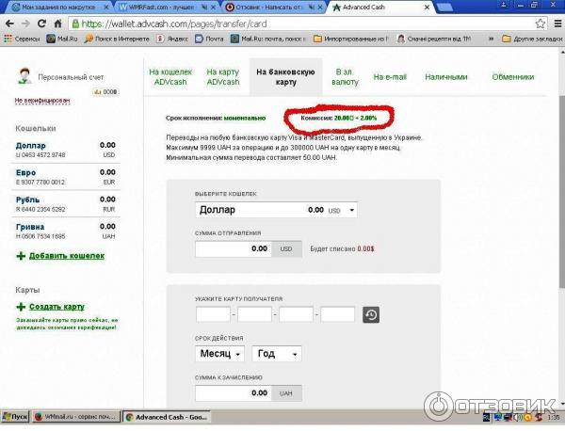565x431 pixels.
Task: Open the На кошелек ADVcash tab
Action: [x=170, y=76]
